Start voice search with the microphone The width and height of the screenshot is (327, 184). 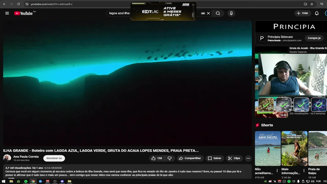(x=231, y=13)
